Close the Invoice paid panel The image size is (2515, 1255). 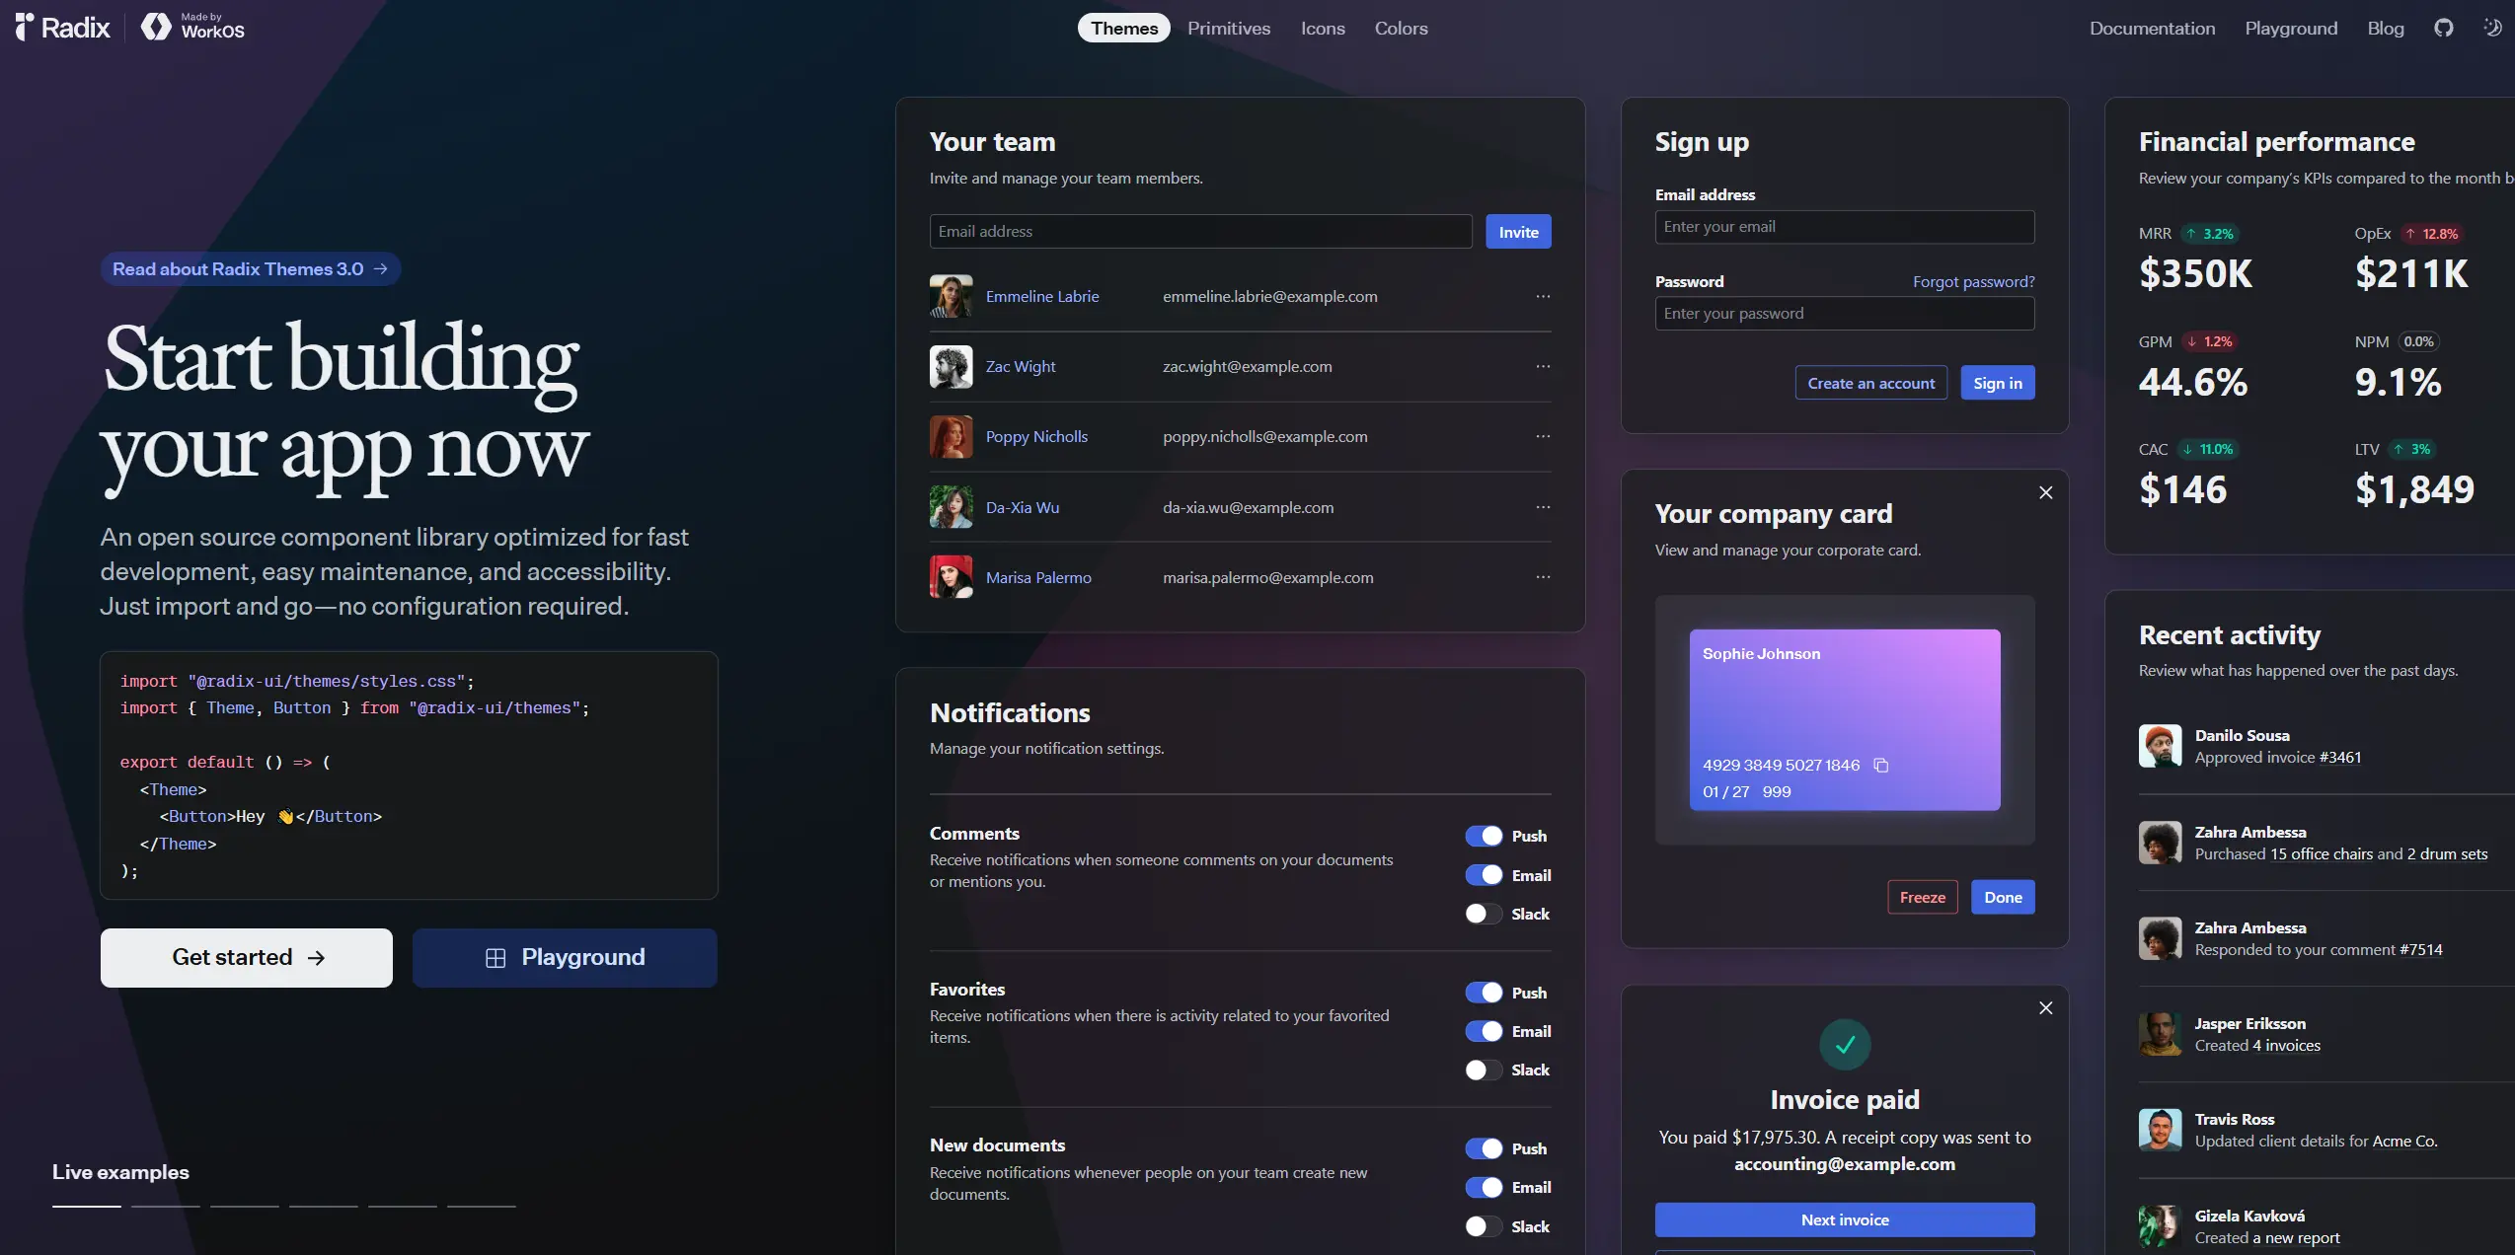2045,1007
